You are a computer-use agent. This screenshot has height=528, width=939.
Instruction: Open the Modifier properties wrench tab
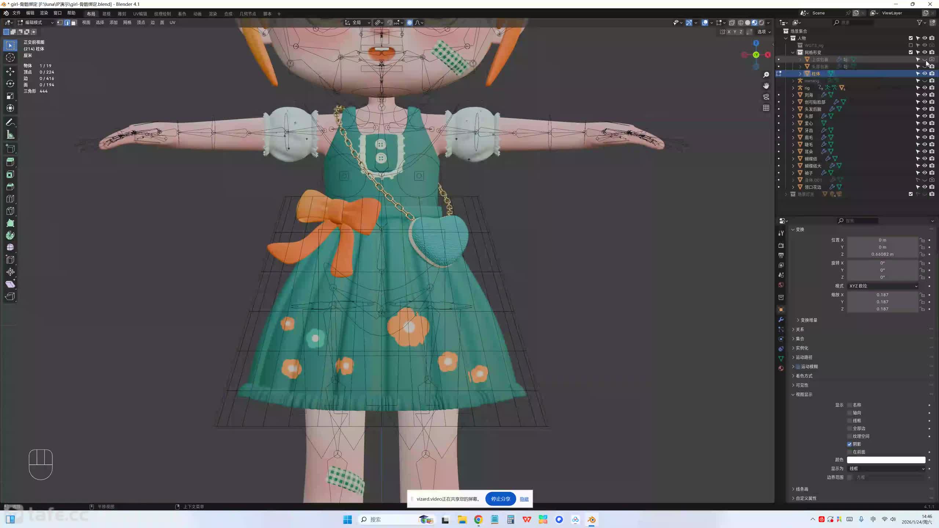pos(781,319)
